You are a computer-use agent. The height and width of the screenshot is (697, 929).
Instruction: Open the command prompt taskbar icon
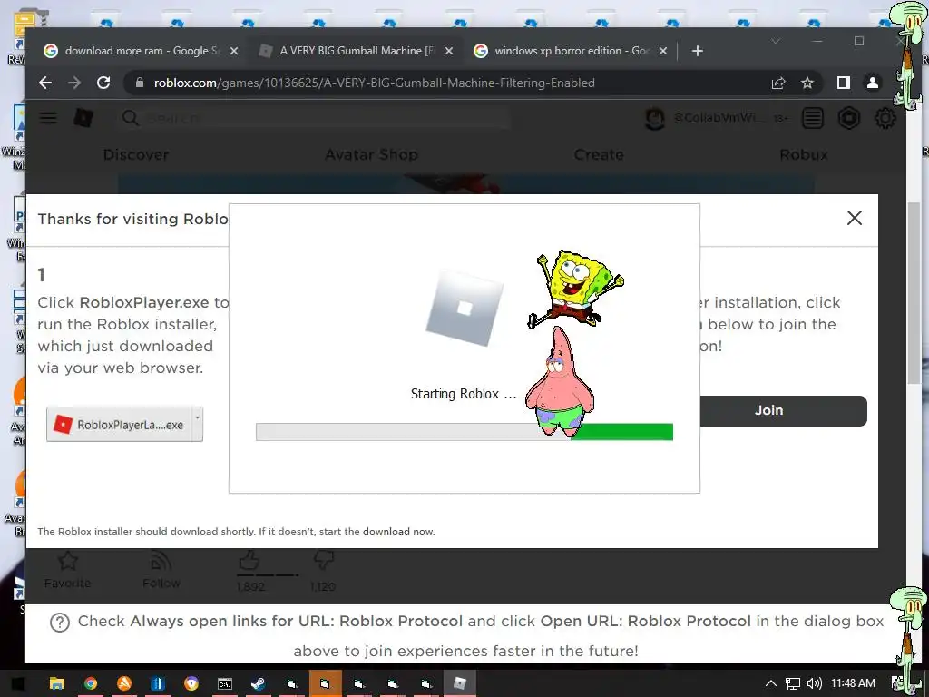point(225,683)
